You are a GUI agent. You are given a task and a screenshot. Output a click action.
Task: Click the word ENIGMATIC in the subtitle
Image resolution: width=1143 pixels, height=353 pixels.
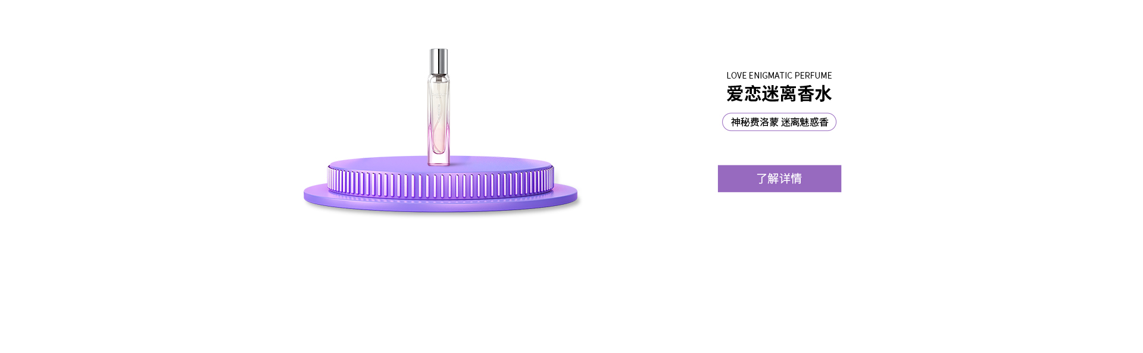pyautogui.click(x=770, y=76)
